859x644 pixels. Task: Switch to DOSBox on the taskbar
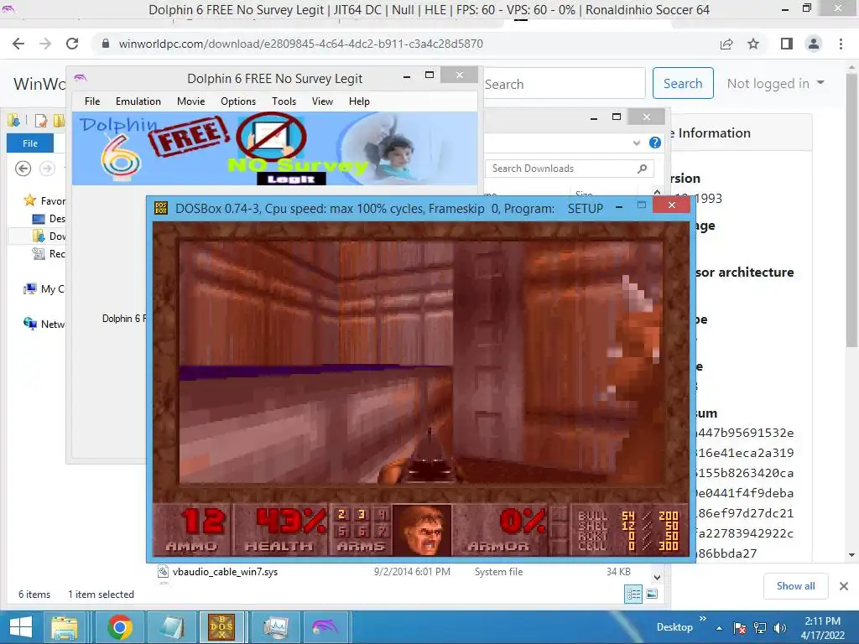tap(221, 627)
